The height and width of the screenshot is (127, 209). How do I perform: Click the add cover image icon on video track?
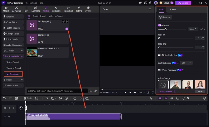(x=21, y=108)
